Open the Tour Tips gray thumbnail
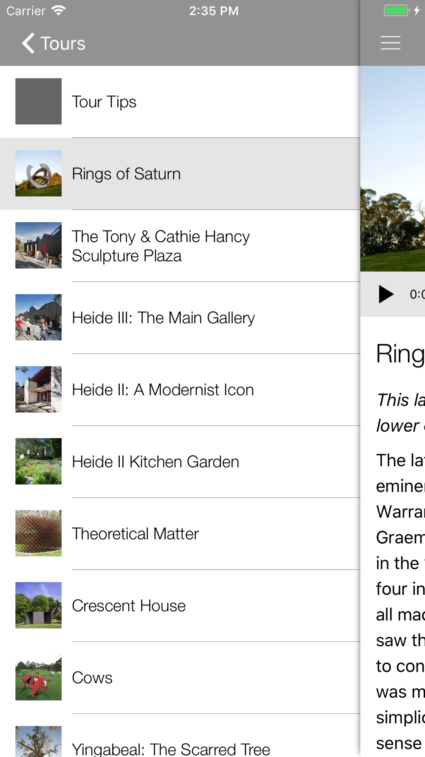Viewport: 425px width, 757px height. pyautogui.click(x=38, y=101)
